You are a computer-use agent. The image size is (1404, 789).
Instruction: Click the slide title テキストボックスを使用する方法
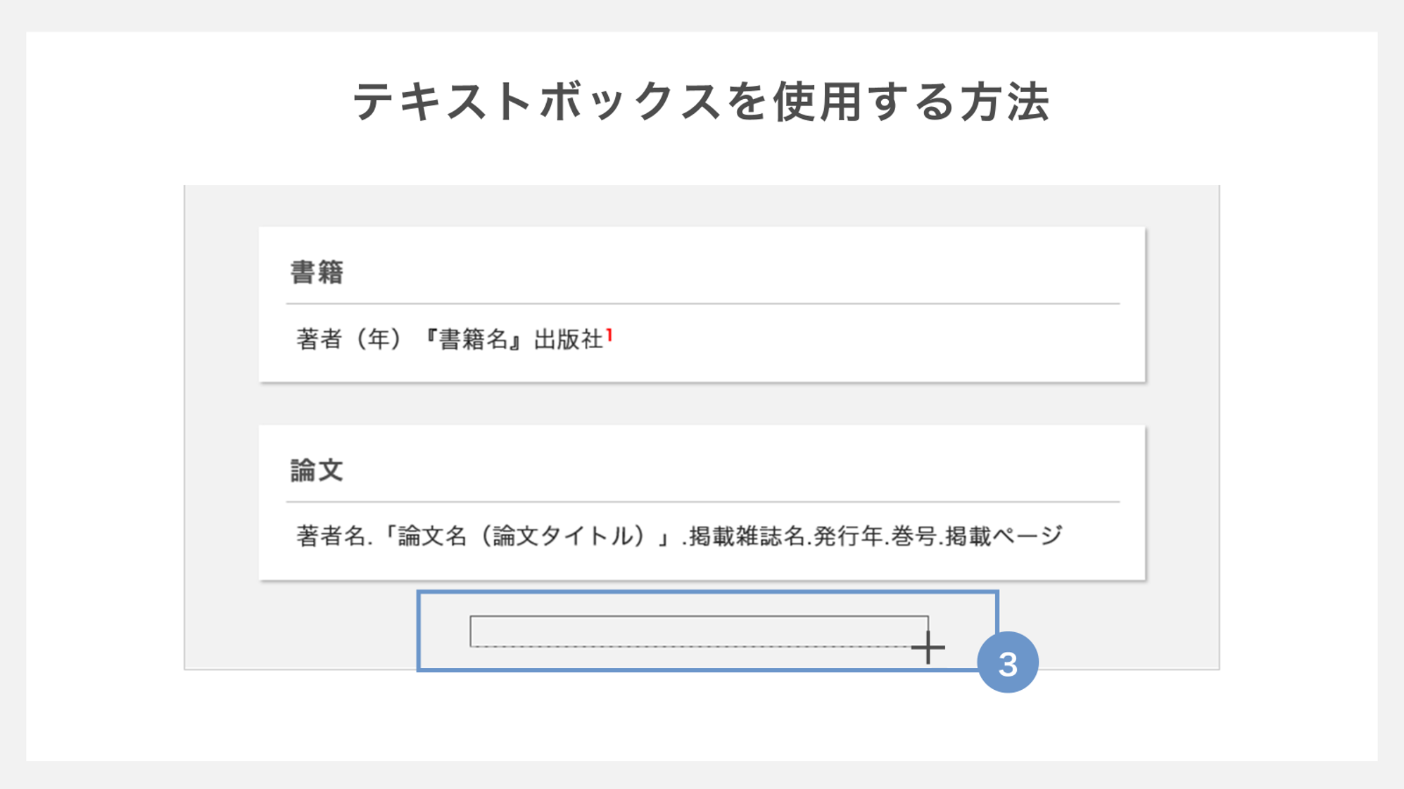click(x=701, y=102)
